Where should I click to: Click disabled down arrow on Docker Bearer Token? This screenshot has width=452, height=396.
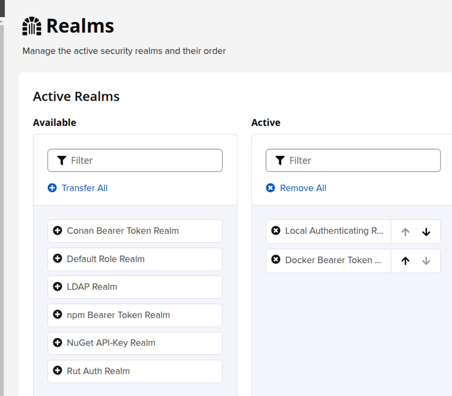point(426,261)
